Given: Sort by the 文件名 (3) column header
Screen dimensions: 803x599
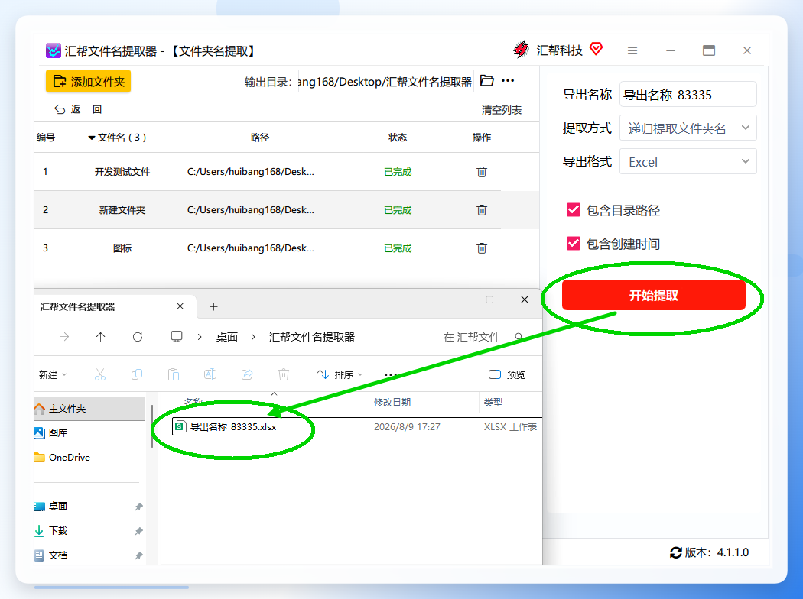Looking at the screenshot, I should pos(117,138).
